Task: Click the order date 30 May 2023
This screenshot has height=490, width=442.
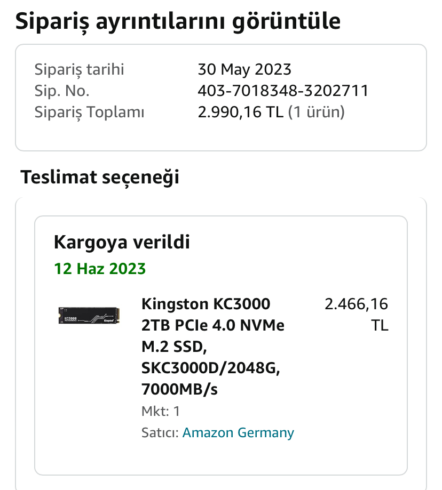Action: click(244, 69)
